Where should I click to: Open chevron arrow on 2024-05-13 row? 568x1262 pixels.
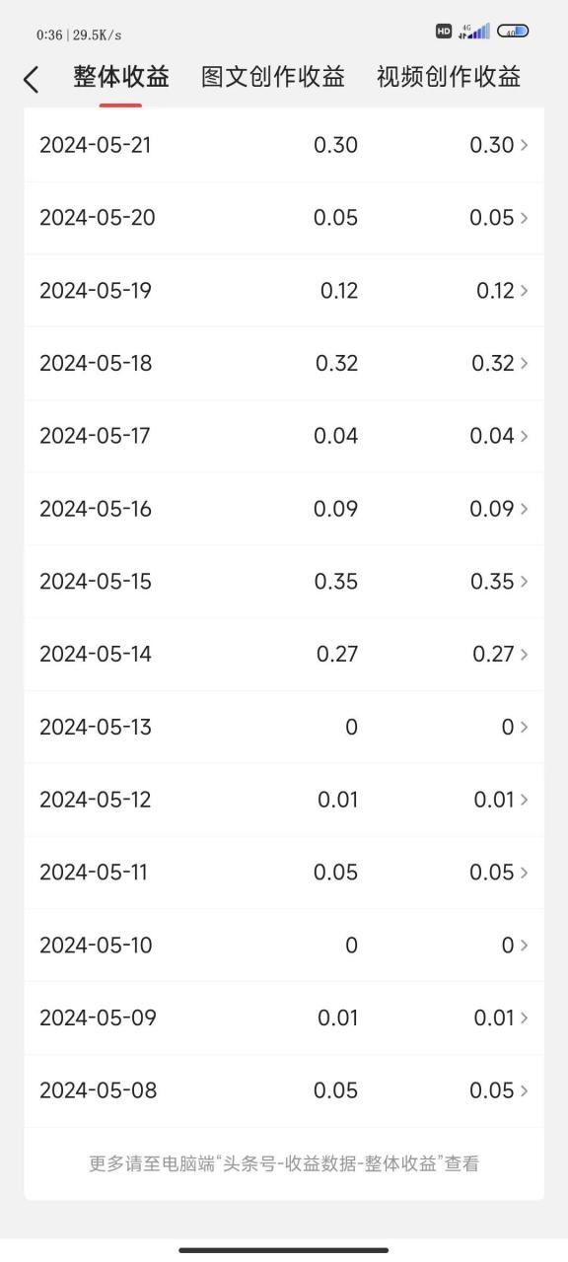pos(524,727)
